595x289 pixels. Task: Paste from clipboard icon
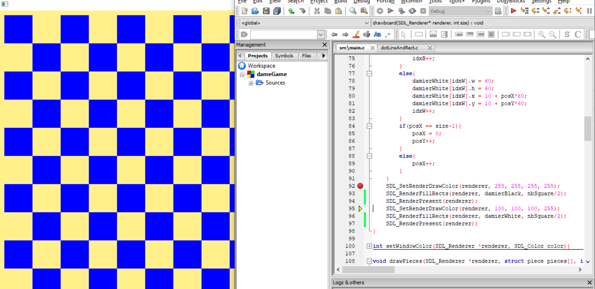338,11
